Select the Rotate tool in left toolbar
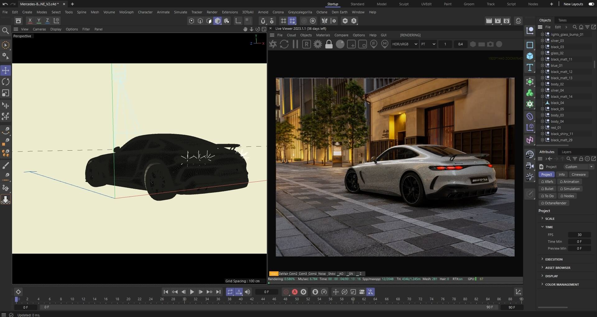The width and height of the screenshot is (597, 317). (6, 82)
